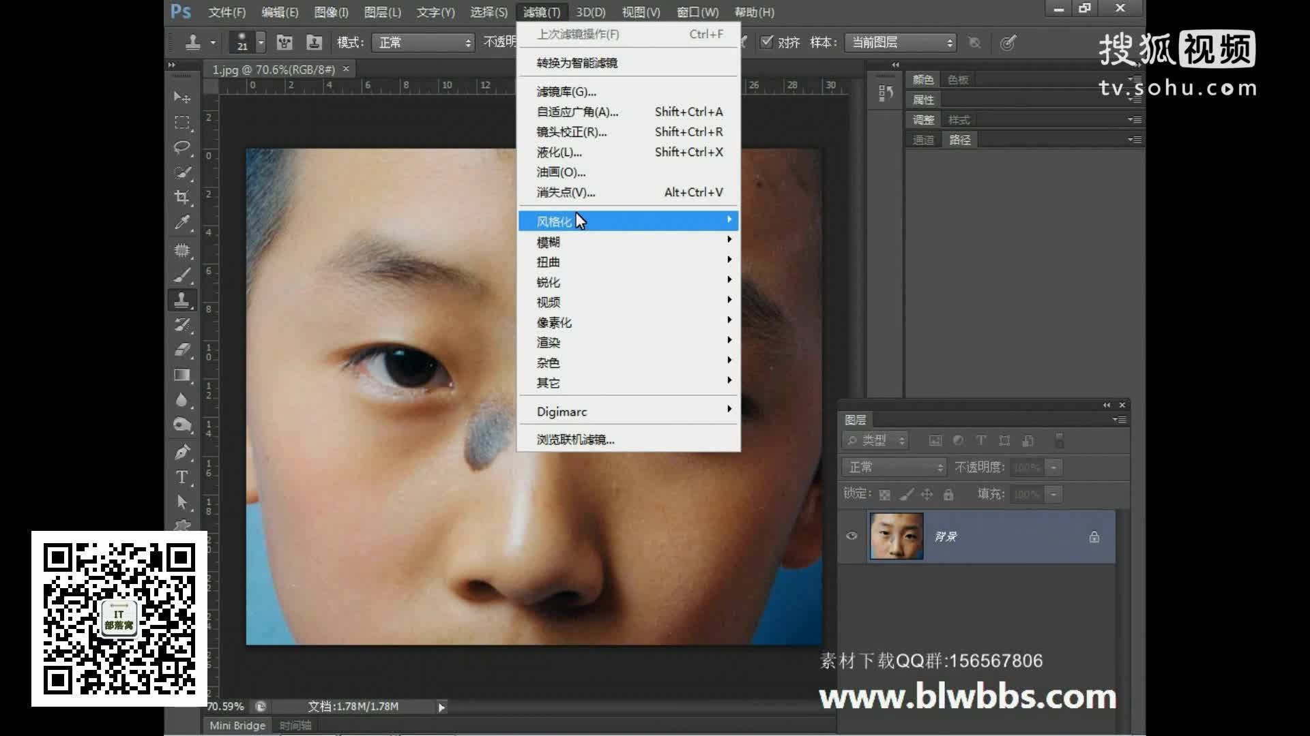The image size is (1310, 736).
Task: Select the Quick Selection tool
Action: (181, 173)
